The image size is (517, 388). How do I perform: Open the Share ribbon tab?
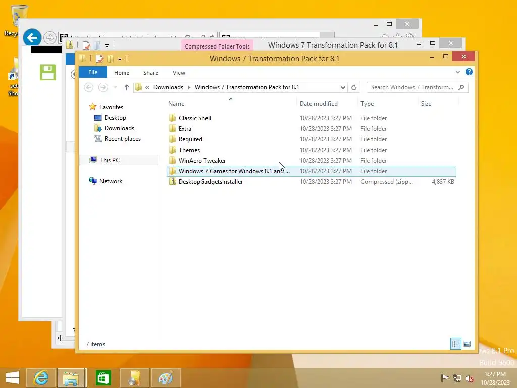click(x=150, y=73)
